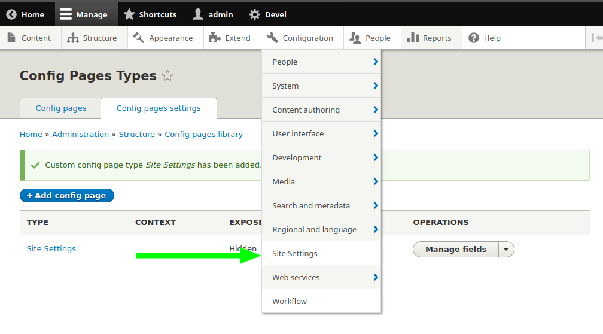Toggle the Manage hamburger menu icon
The width and height of the screenshot is (603, 334).
pyautogui.click(x=66, y=14)
